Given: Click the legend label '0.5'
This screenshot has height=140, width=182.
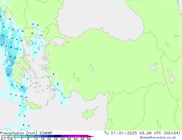Looking at the screenshot, I should [x=10, y=139].
